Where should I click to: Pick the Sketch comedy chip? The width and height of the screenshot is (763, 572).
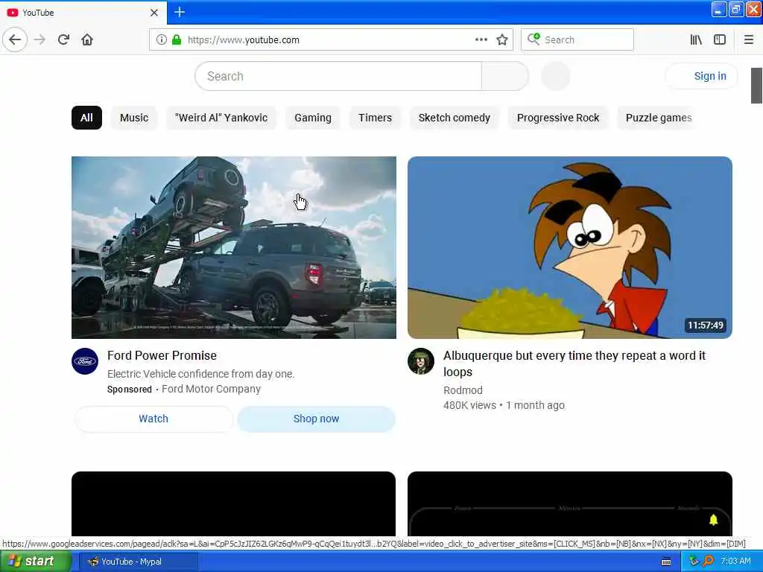click(x=455, y=118)
